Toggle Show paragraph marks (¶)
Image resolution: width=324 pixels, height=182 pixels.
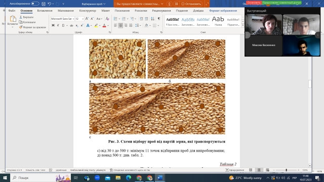tap(158, 19)
